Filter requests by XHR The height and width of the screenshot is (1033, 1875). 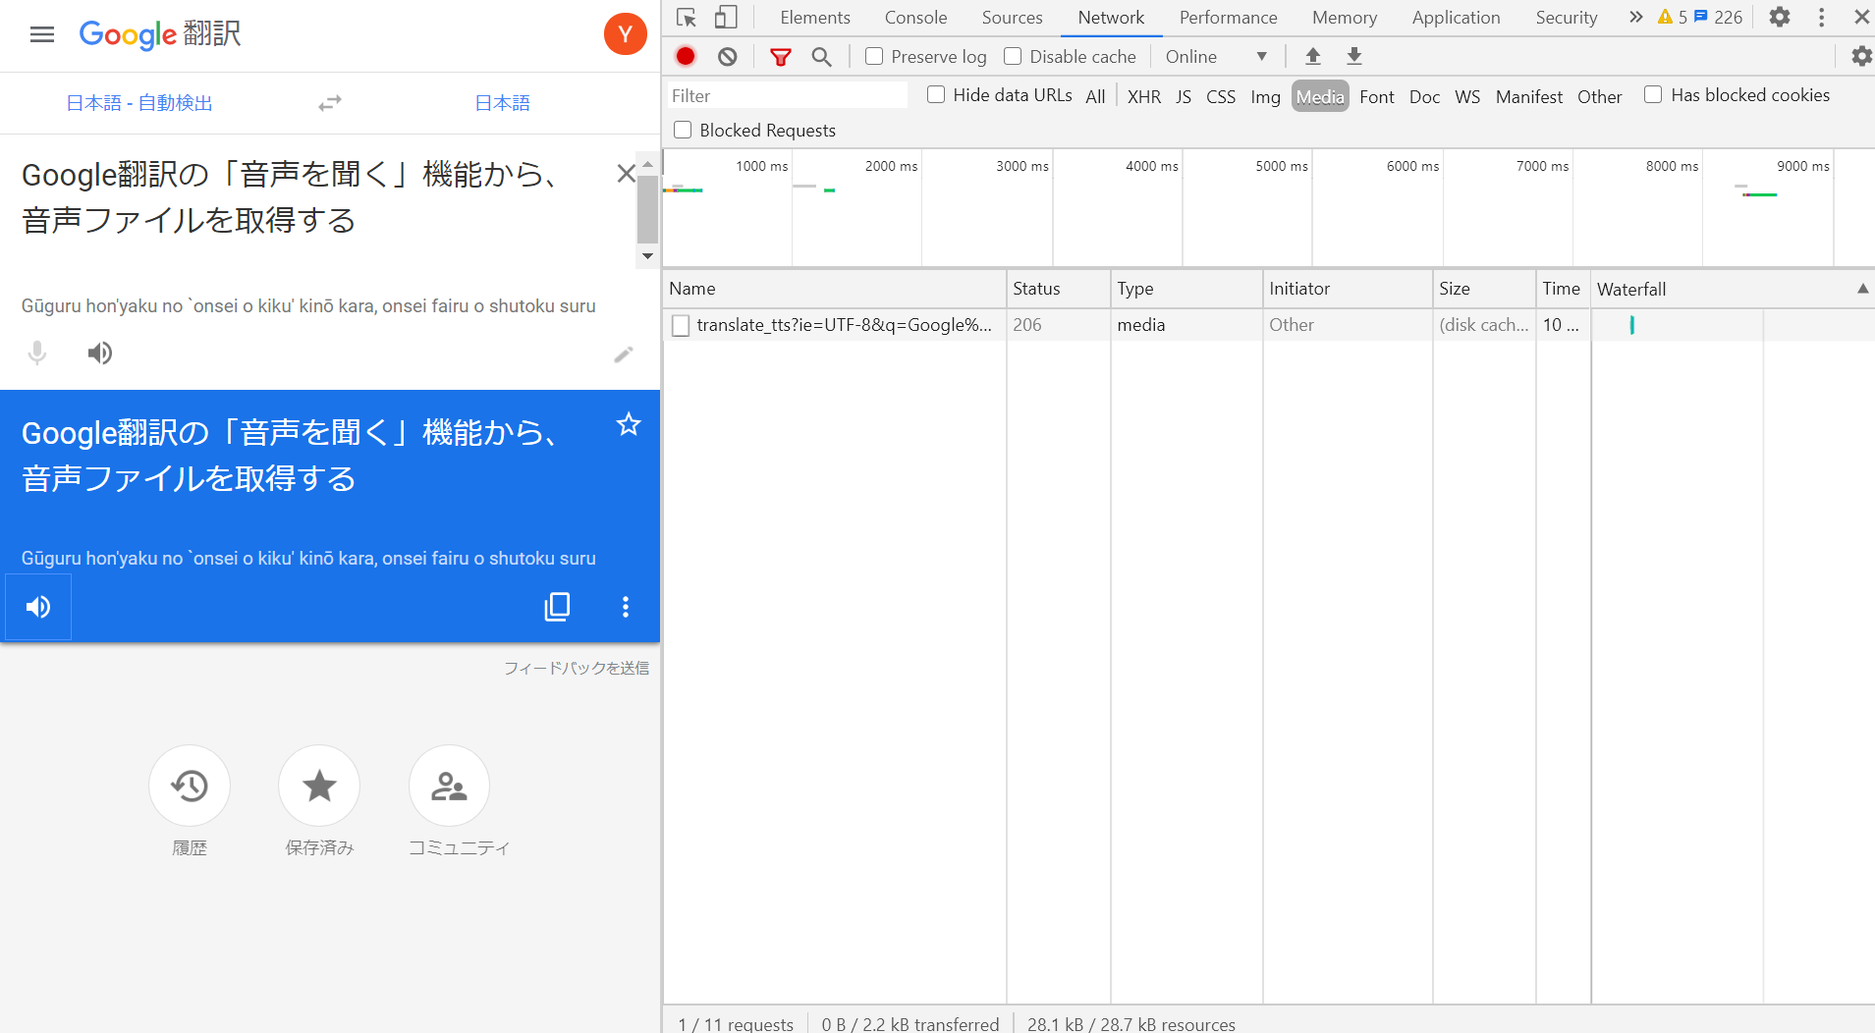tap(1144, 96)
